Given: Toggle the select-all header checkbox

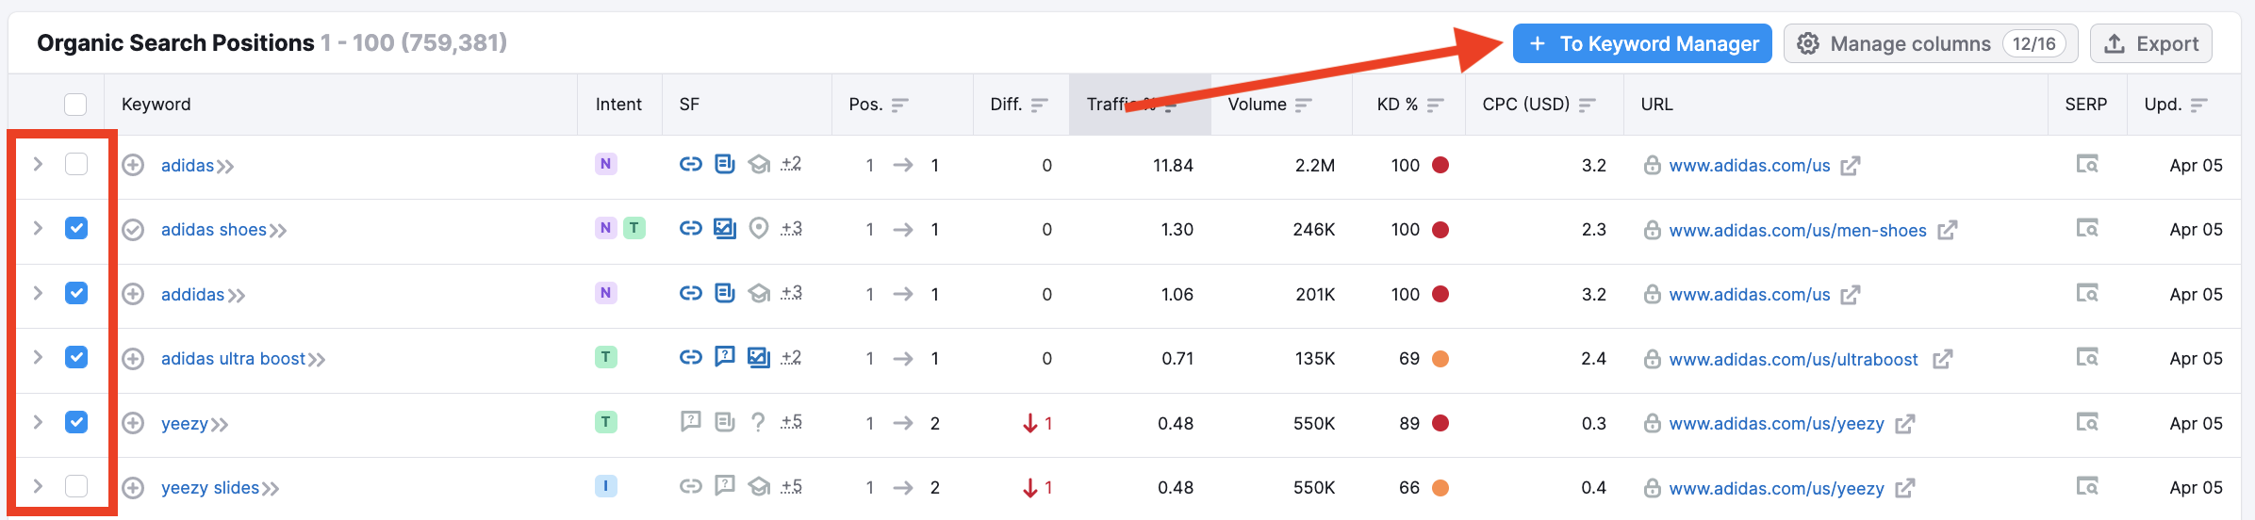Looking at the screenshot, I should (75, 105).
